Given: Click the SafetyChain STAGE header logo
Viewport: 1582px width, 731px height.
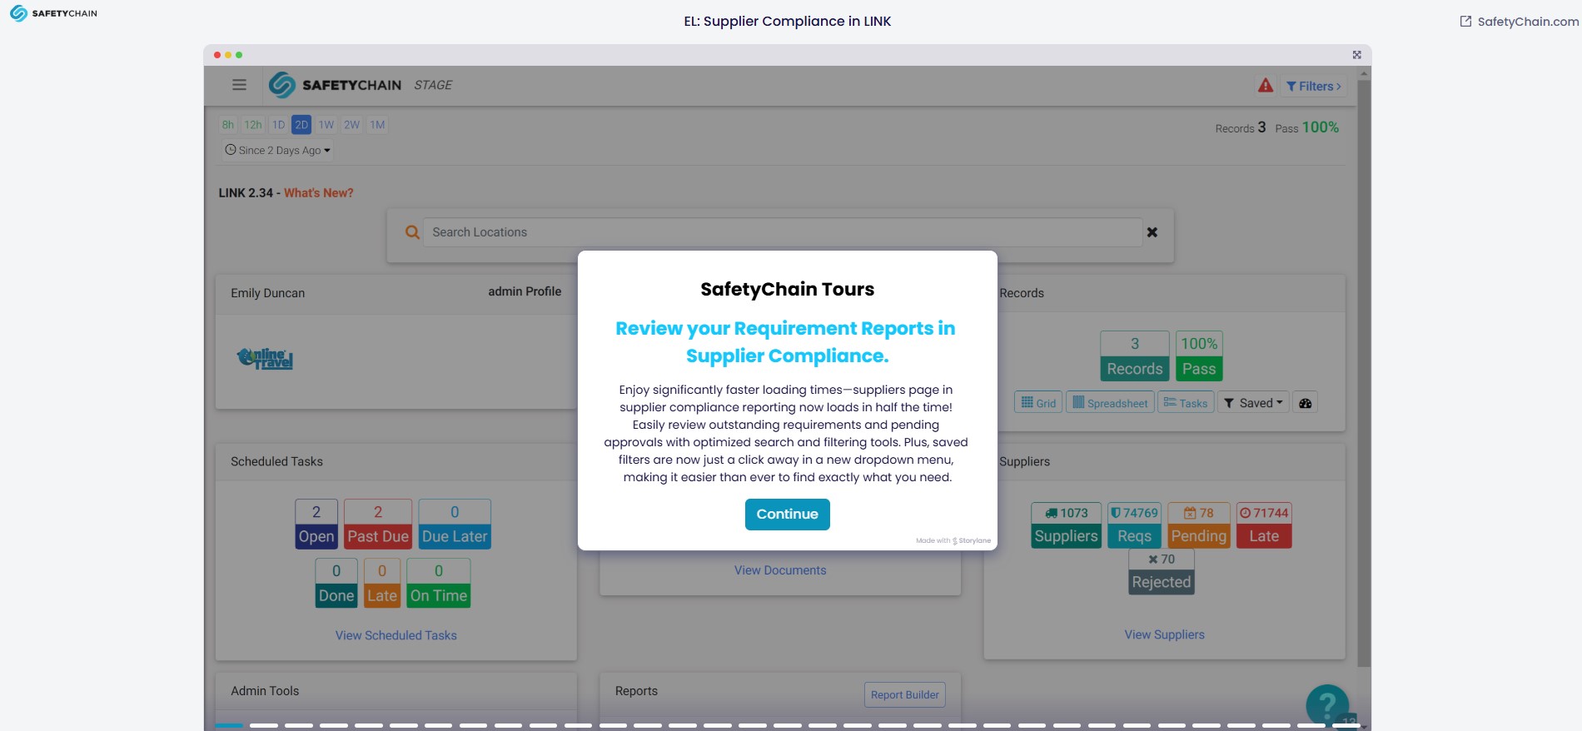Looking at the screenshot, I should tap(360, 85).
